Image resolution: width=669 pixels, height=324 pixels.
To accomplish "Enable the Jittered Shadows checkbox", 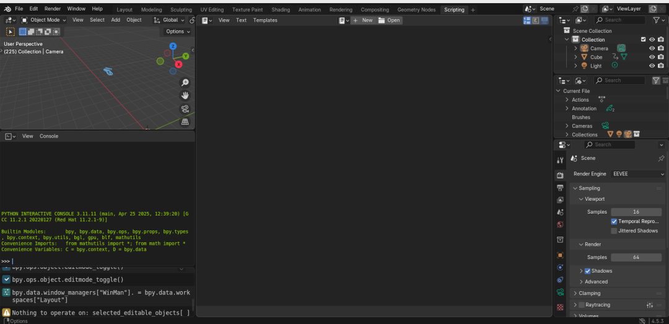I will [x=614, y=231].
